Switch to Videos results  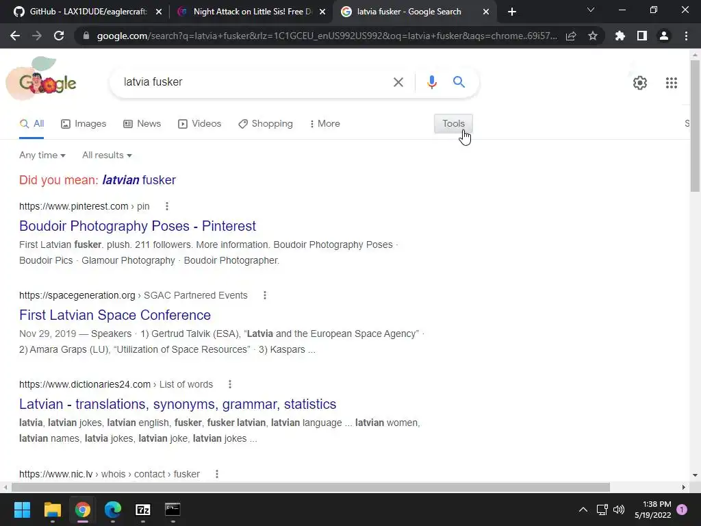(x=199, y=124)
